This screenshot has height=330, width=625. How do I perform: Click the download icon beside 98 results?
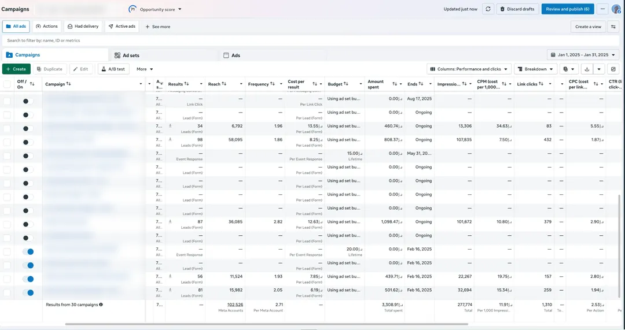(170, 139)
